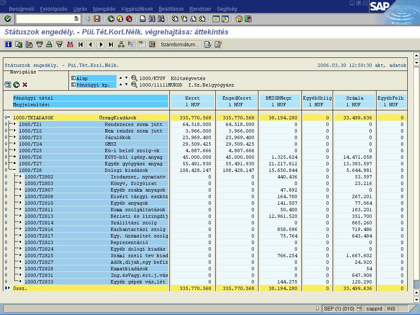This screenshot has height=315, width=420.
Task: Expand the 1000/T26 EGYO-ból igény.anyag node
Action: 14,157
